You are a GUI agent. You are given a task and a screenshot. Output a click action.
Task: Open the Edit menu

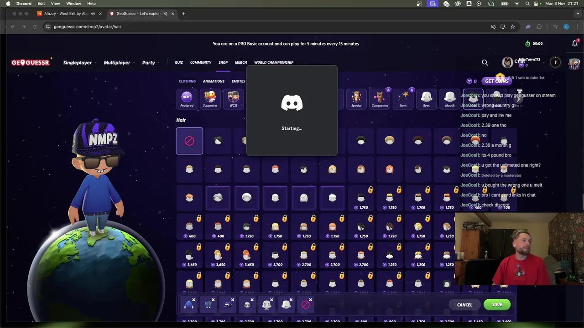(x=41, y=4)
